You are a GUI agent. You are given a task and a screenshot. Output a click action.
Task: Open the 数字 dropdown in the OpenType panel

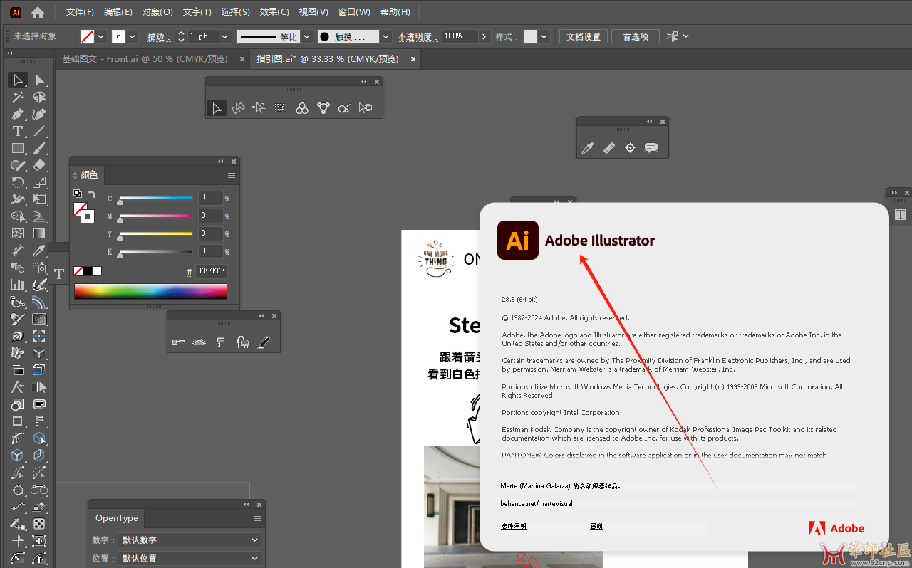coord(189,540)
